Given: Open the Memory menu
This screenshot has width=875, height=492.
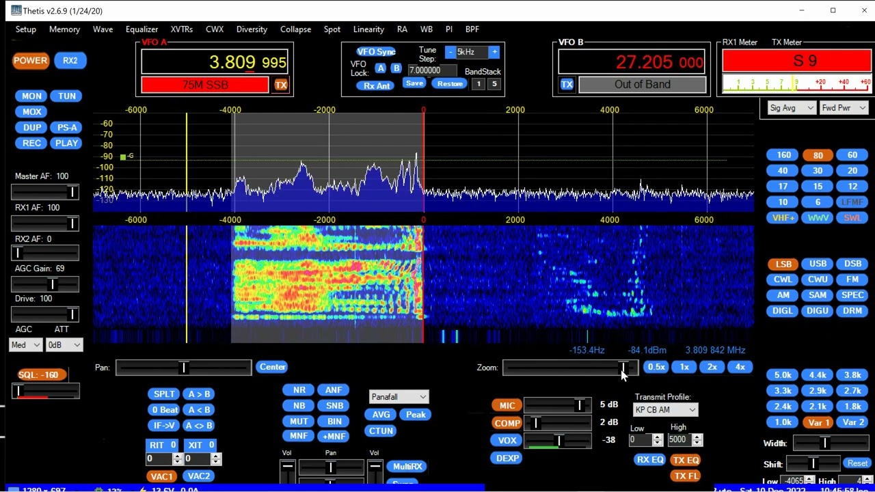Looking at the screenshot, I should pos(64,29).
